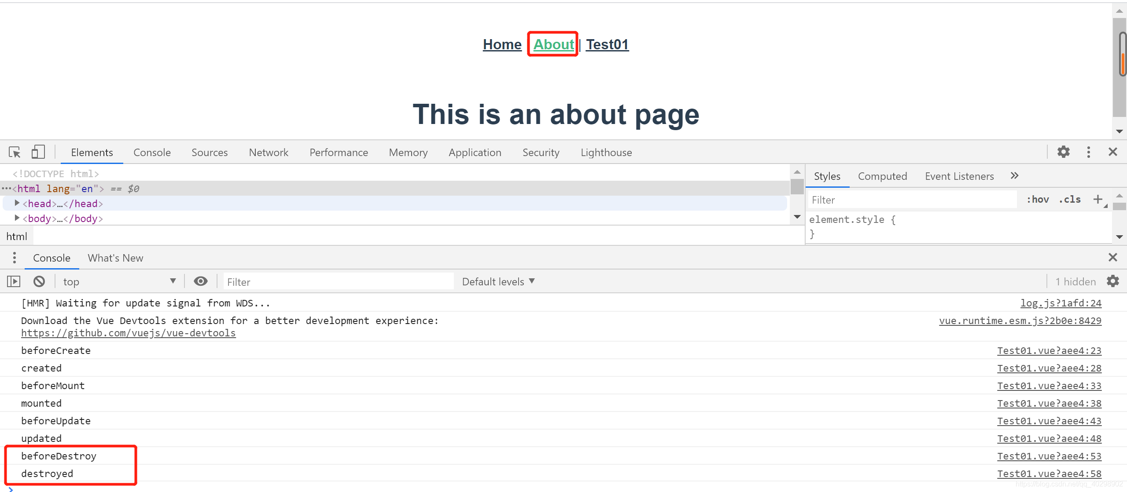Open the Performance tab
Image resolution: width=1127 pixels, height=492 pixels.
339,152
